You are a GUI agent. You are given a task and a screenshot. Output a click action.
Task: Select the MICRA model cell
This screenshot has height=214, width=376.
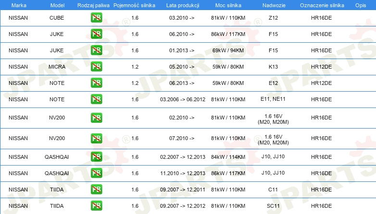(x=57, y=67)
